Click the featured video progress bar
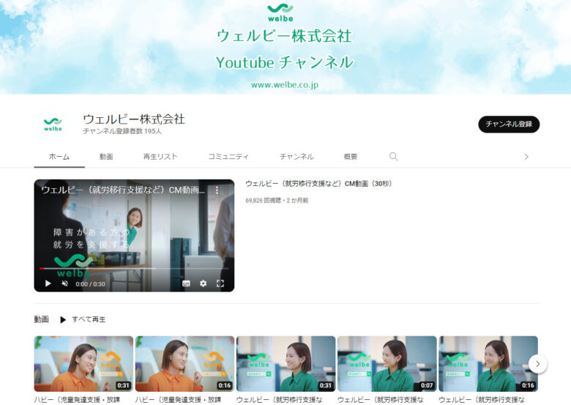571x405 pixels. (x=134, y=269)
